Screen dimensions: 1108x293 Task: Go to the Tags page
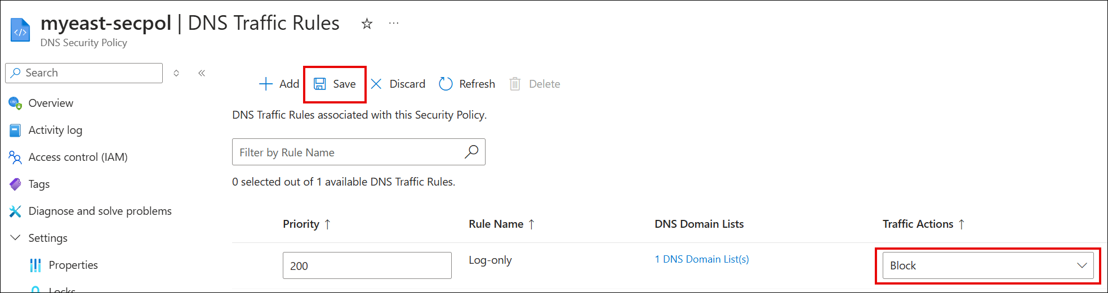tap(39, 184)
